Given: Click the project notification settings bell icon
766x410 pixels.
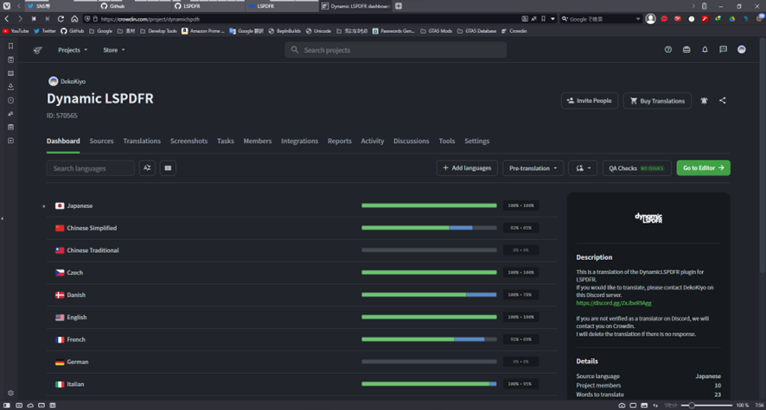Looking at the screenshot, I should (704, 100).
